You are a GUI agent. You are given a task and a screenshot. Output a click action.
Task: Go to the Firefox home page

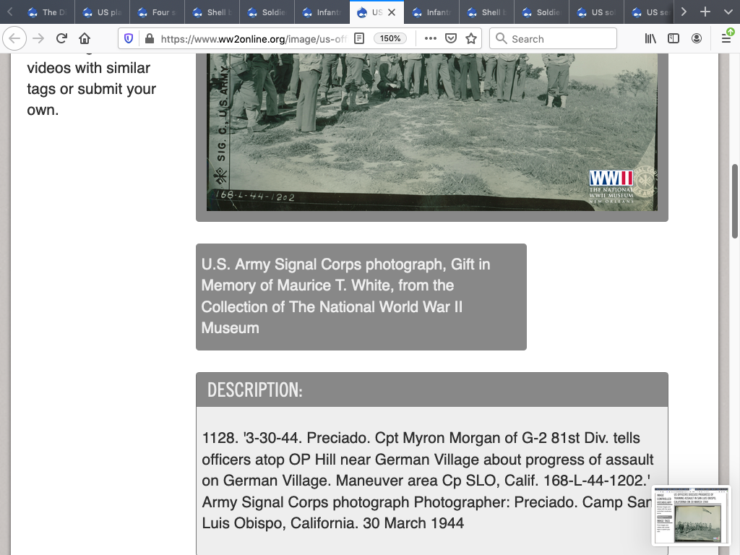(85, 38)
